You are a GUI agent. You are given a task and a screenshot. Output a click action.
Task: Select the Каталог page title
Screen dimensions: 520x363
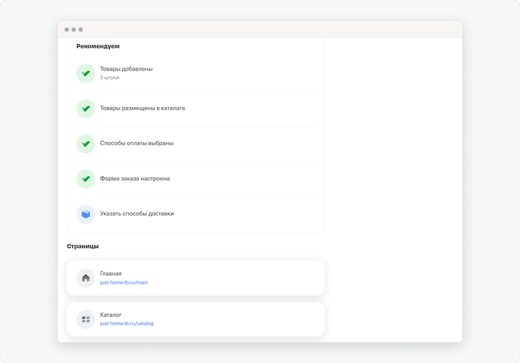(111, 315)
